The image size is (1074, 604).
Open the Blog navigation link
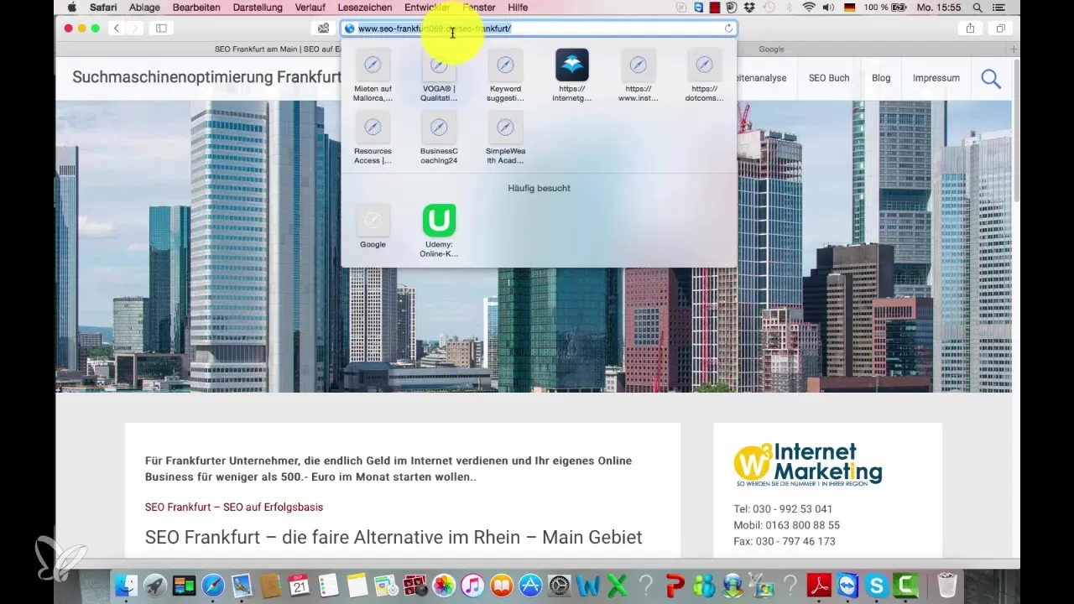pyautogui.click(x=881, y=78)
